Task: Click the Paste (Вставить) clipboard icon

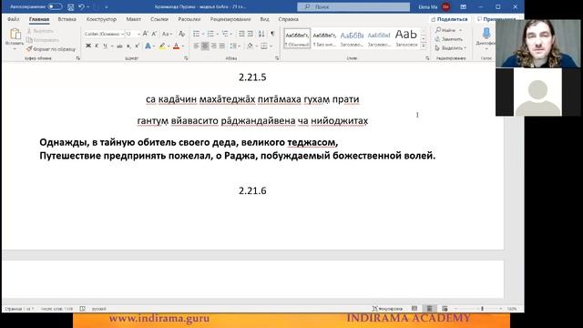Action: point(15,34)
